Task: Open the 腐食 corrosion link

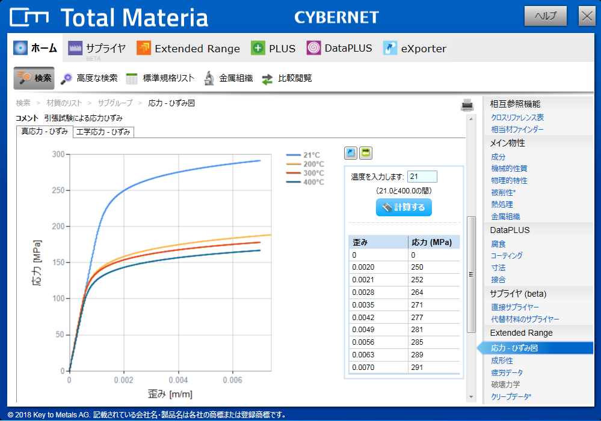Action: pyautogui.click(x=498, y=244)
